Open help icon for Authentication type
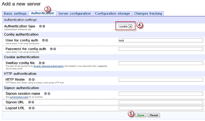This screenshot has height=121, width=205. [x=40, y=26]
